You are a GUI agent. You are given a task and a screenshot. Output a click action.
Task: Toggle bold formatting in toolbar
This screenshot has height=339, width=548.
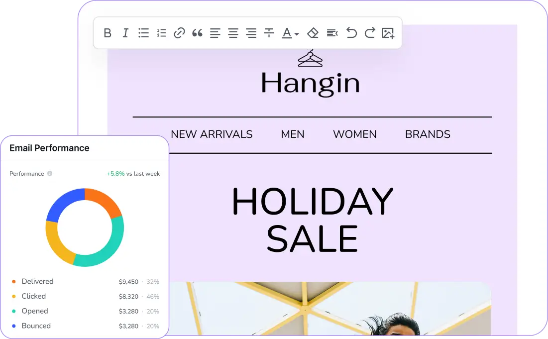tap(108, 33)
